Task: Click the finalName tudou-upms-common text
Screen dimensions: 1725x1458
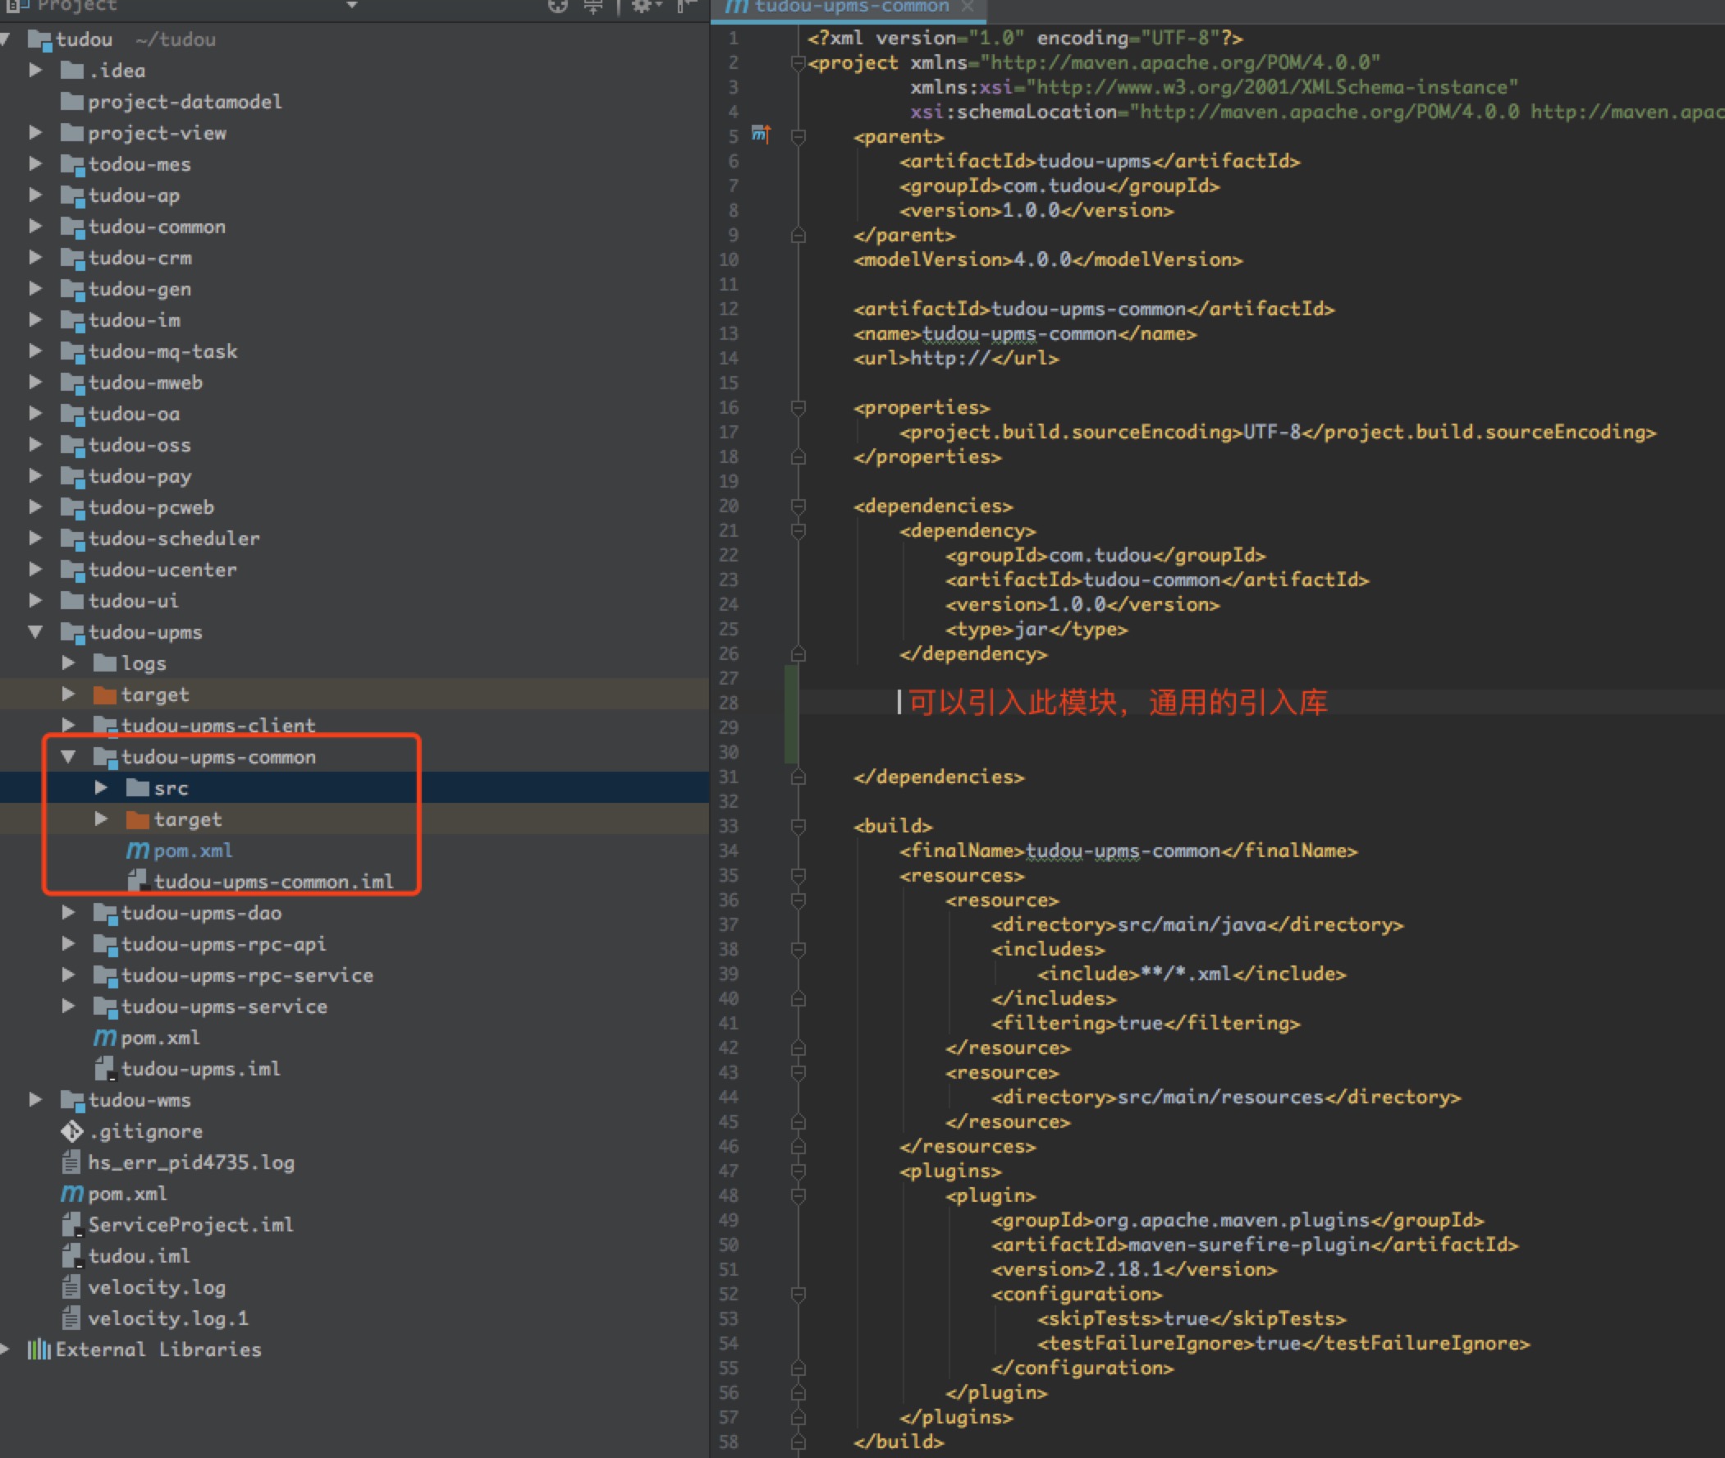Action: coord(1122,850)
